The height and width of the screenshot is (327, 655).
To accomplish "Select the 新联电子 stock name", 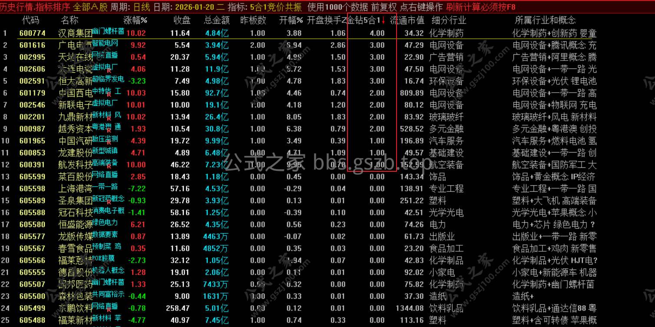I will pyautogui.click(x=76, y=105).
